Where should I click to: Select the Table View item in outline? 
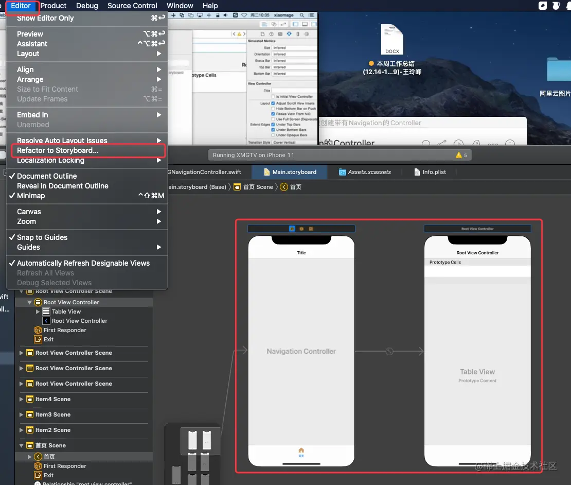[x=66, y=311]
